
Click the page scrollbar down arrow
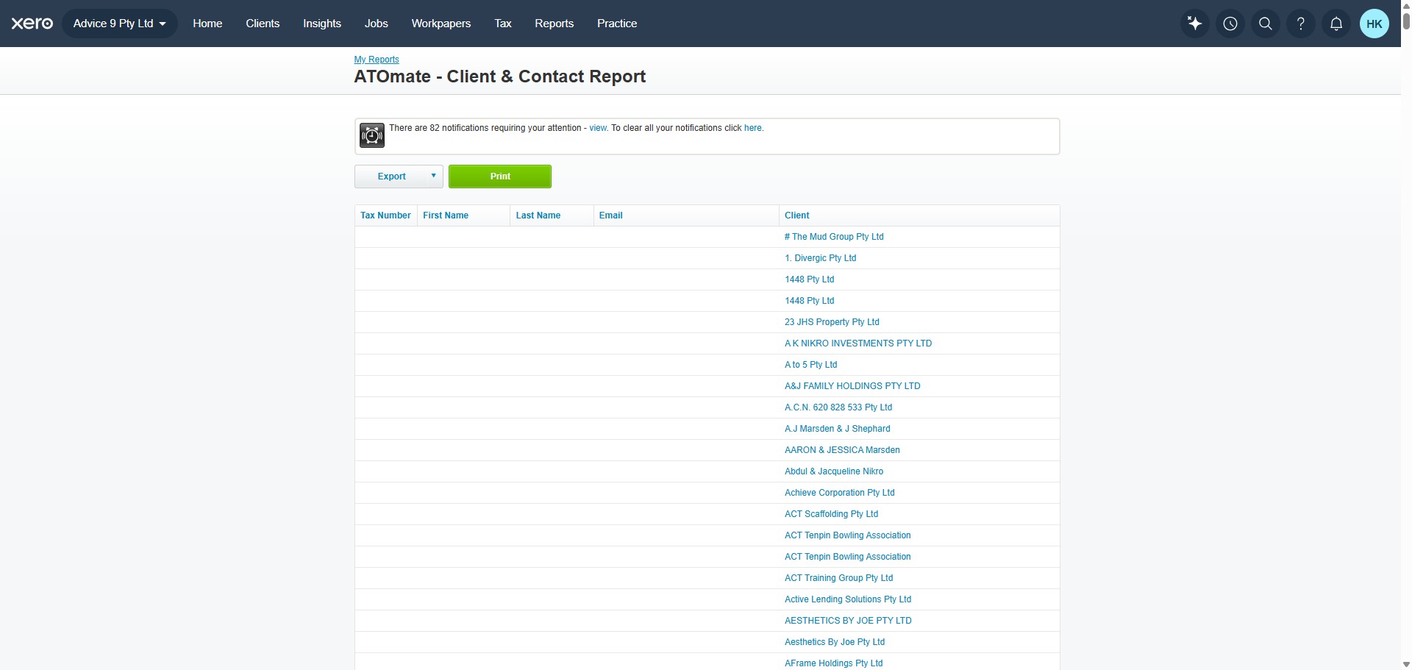(x=1406, y=665)
